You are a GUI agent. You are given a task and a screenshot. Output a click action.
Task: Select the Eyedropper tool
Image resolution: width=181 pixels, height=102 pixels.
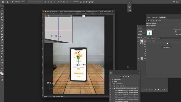[2, 25]
